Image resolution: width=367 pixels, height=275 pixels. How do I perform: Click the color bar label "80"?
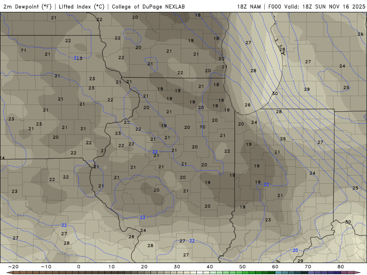coord(341,267)
